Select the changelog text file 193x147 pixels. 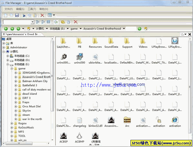[x=80, y=122]
